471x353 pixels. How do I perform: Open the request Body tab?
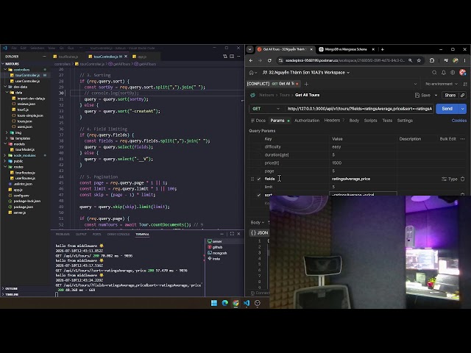pos(354,121)
